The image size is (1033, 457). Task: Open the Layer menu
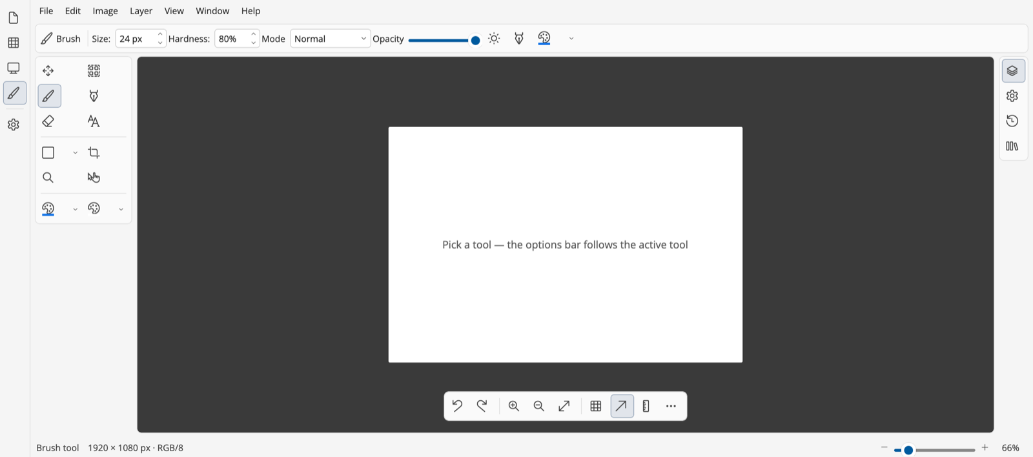pyautogui.click(x=141, y=11)
